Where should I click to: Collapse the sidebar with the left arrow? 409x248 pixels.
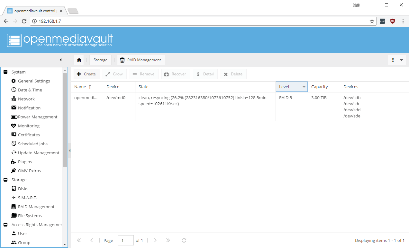60,60
